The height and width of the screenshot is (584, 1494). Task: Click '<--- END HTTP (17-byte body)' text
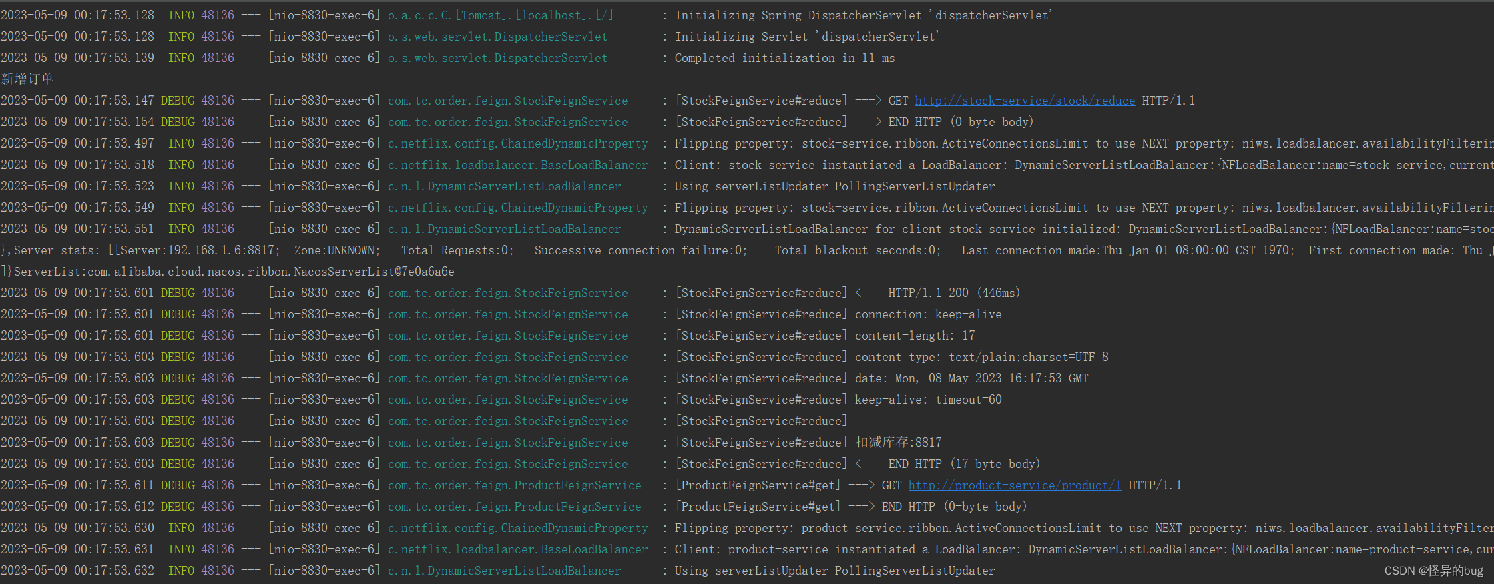948,464
